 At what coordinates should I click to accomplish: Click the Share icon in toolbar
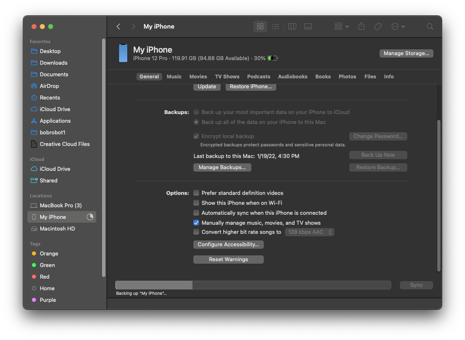pos(361,27)
